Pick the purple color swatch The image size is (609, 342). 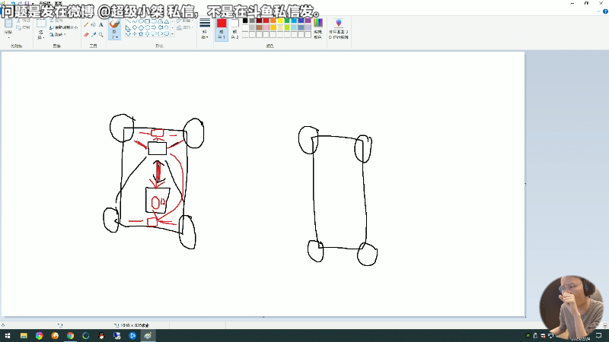click(x=308, y=21)
